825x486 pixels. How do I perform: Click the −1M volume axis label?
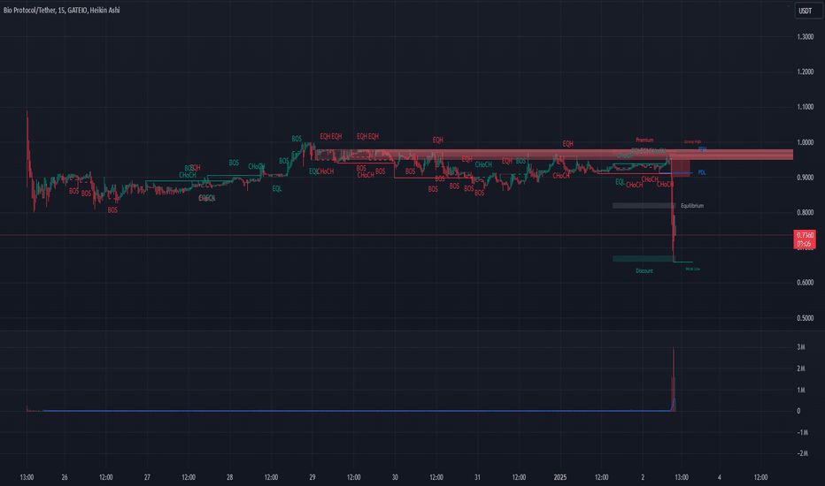point(802,432)
